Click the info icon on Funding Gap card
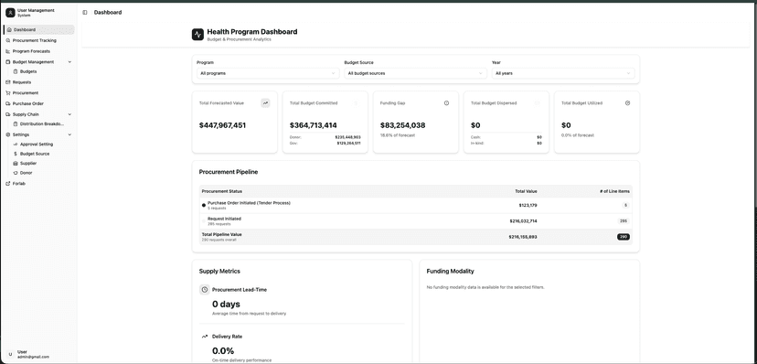 click(446, 102)
